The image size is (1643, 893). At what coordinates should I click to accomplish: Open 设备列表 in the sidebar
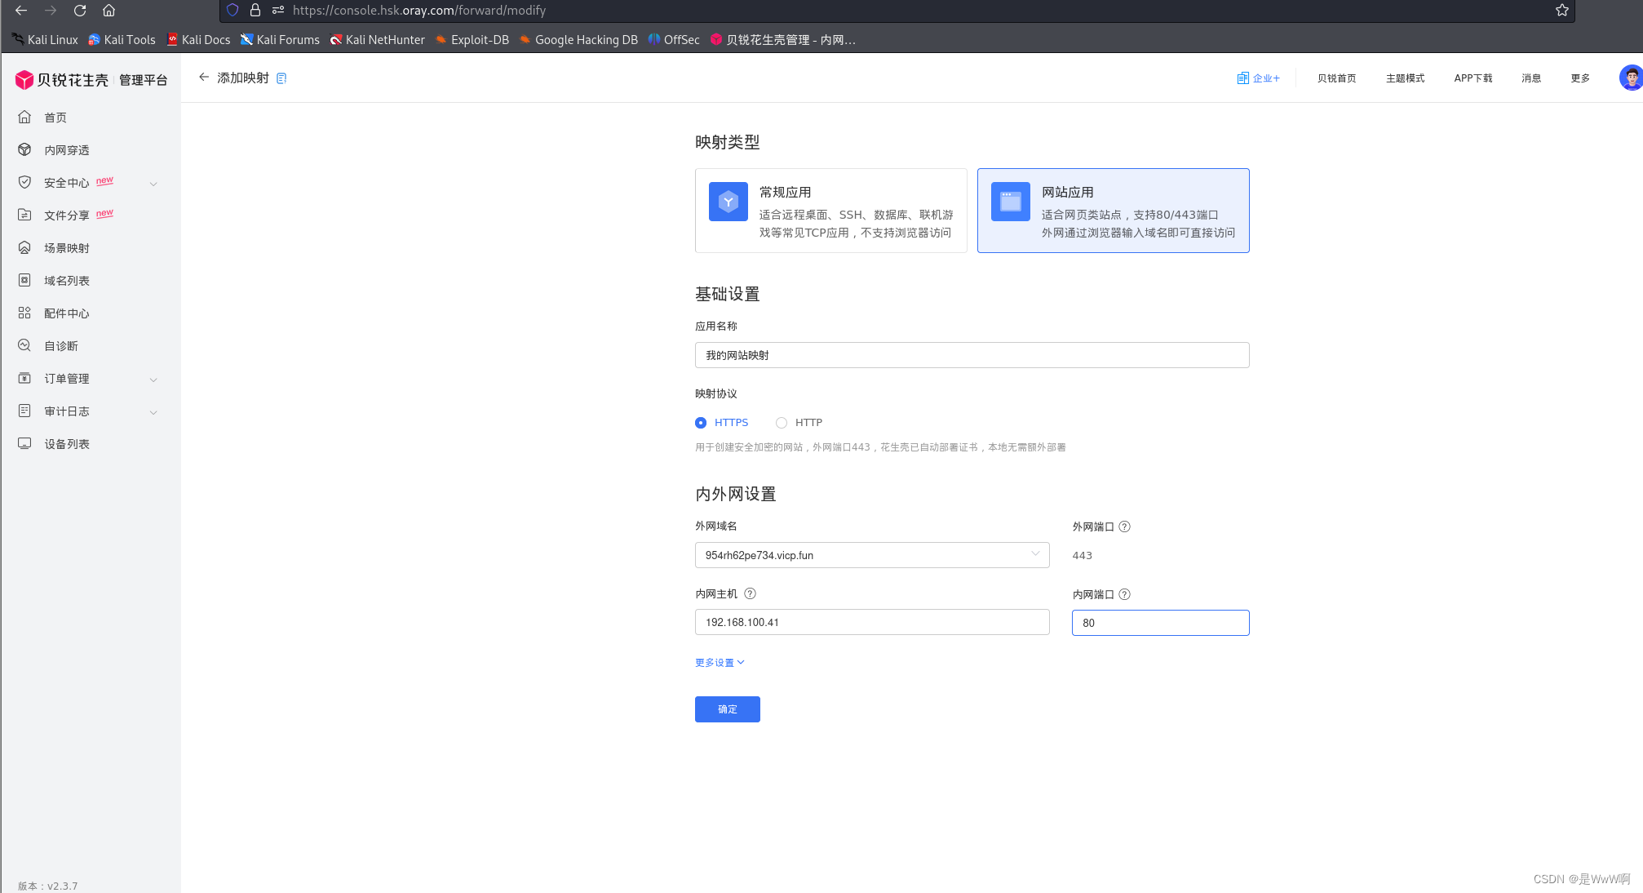[x=67, y=444]
